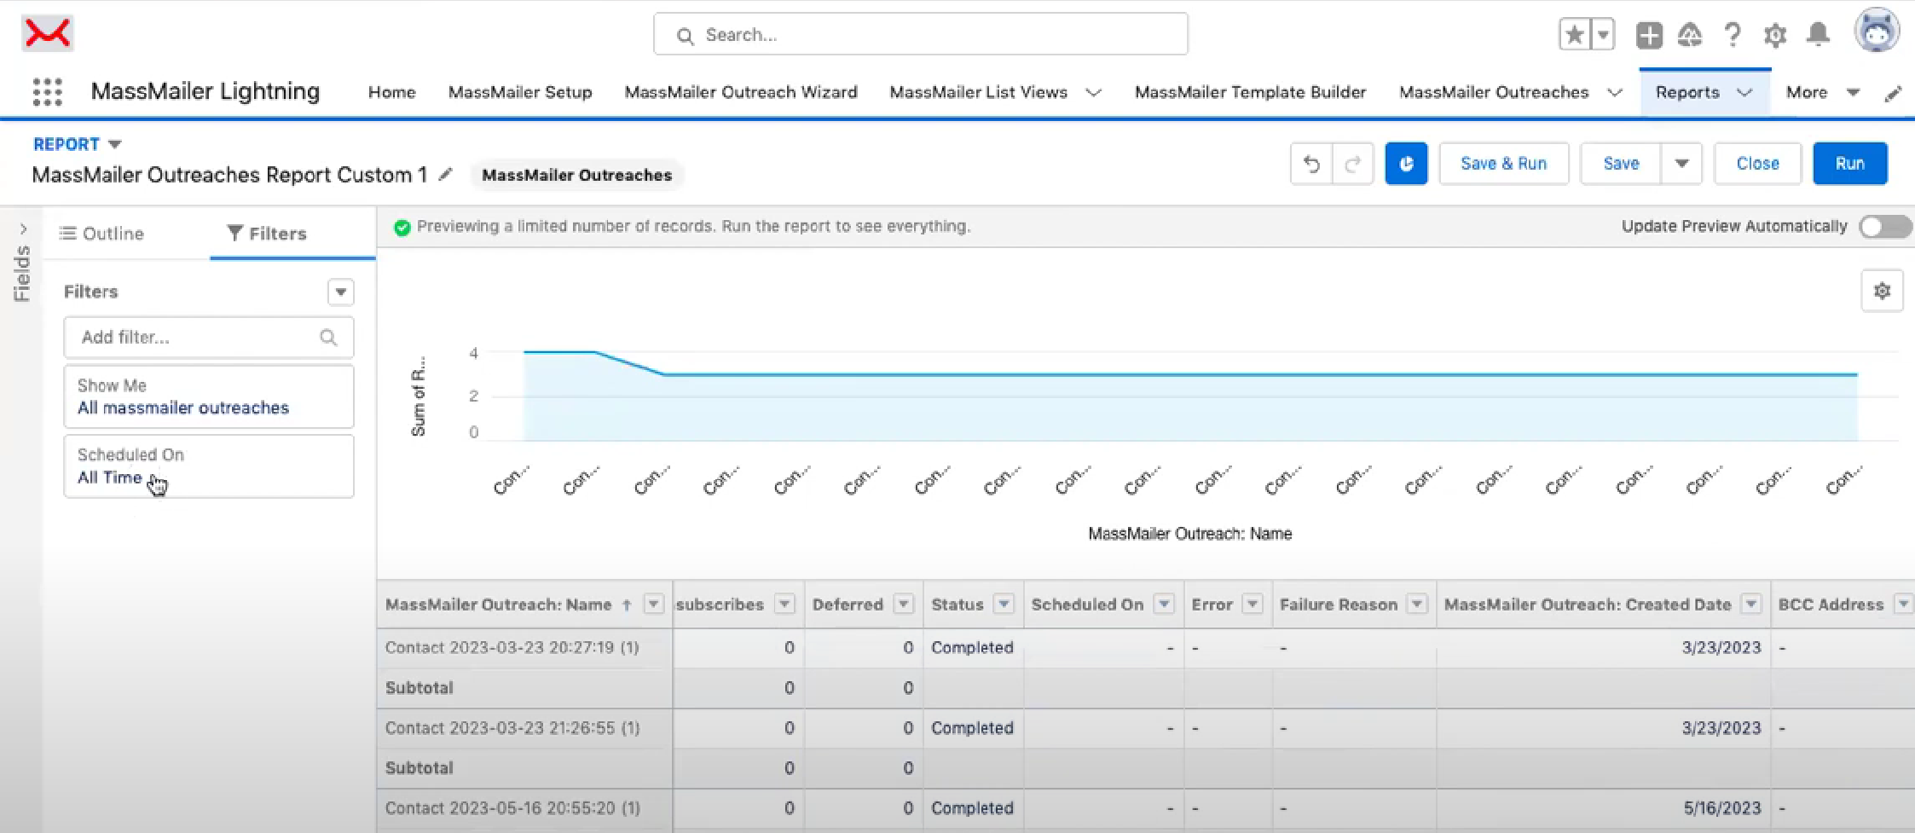Open the Save options dropdown arrow
The image size is (1915, 833).
[1681, 164]
